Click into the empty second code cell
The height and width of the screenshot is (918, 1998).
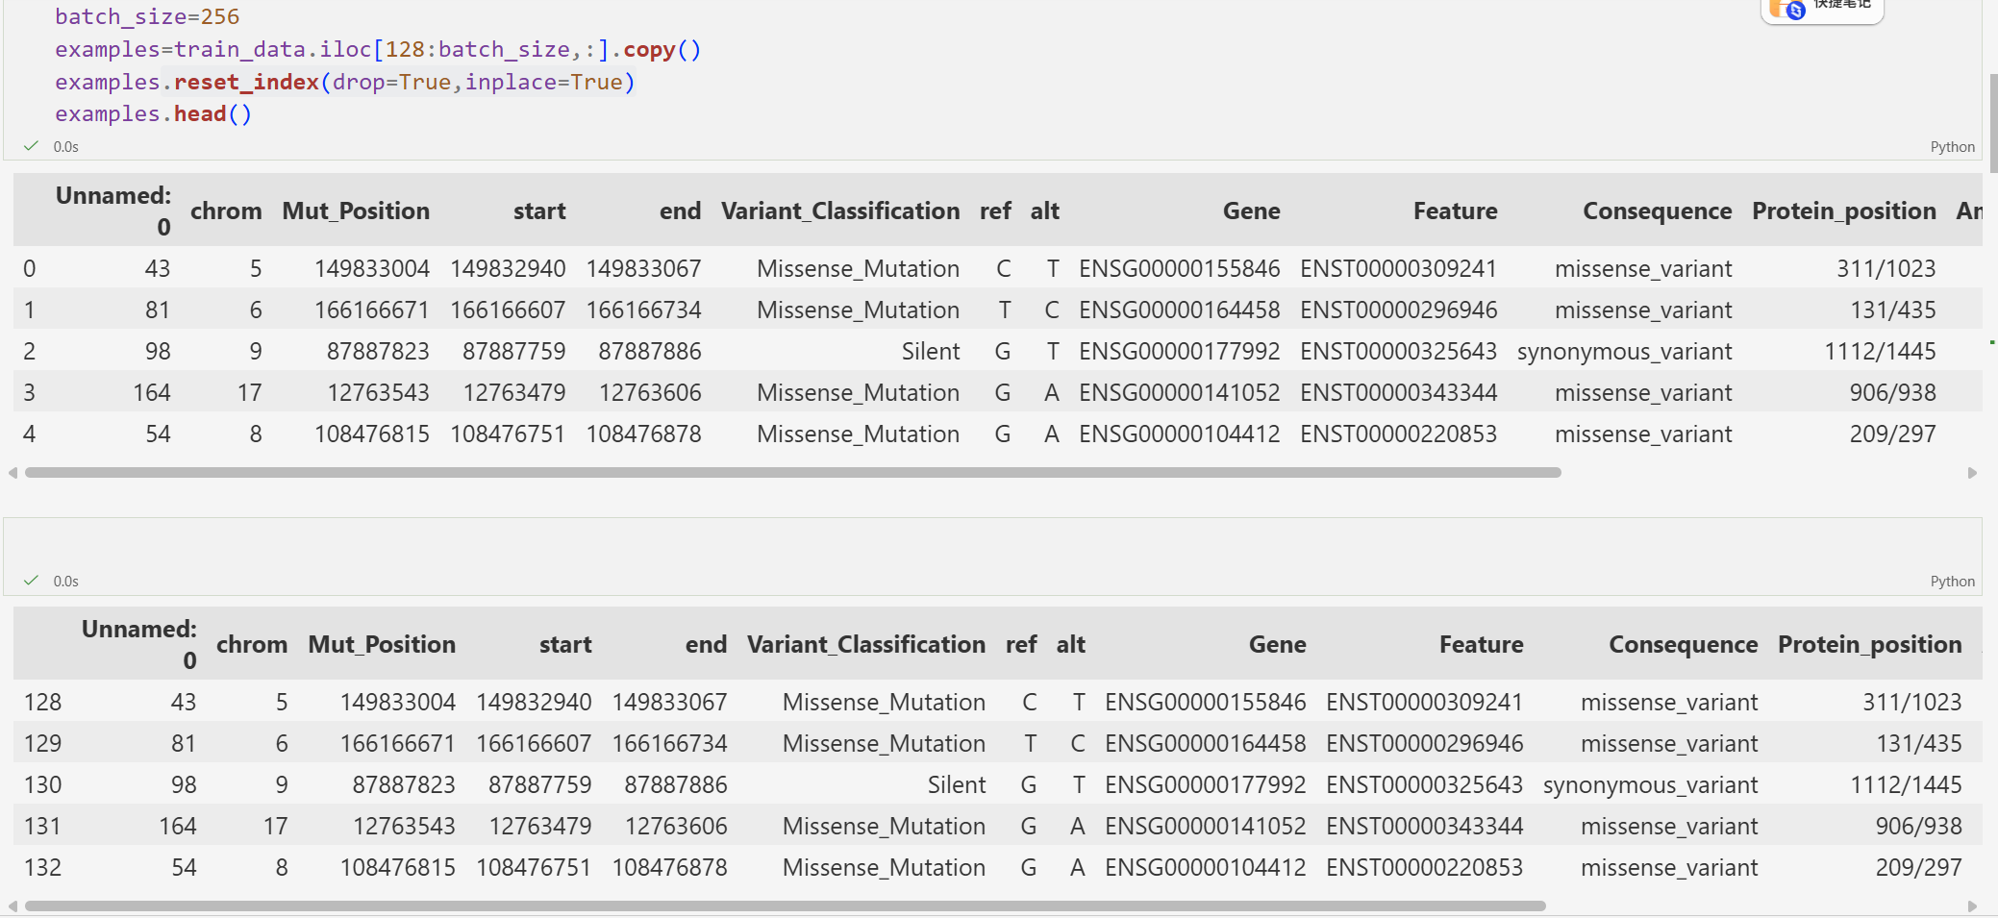[x=962, y=544]
